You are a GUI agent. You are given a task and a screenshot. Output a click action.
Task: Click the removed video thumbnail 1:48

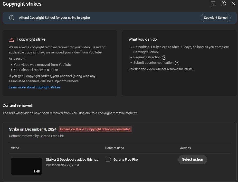pyautogui.click(x=26, y=166)
